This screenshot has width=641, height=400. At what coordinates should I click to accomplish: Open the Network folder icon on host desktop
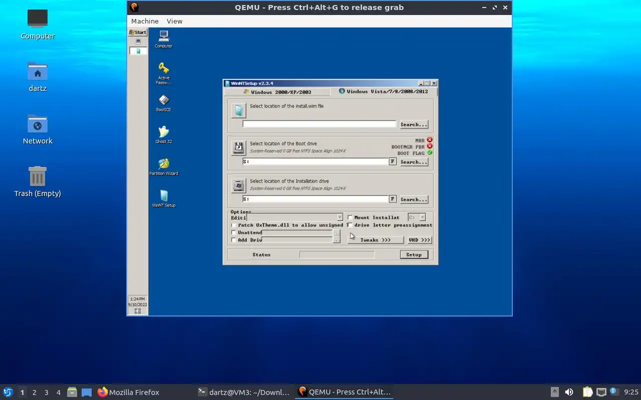(x=38, y=124)
